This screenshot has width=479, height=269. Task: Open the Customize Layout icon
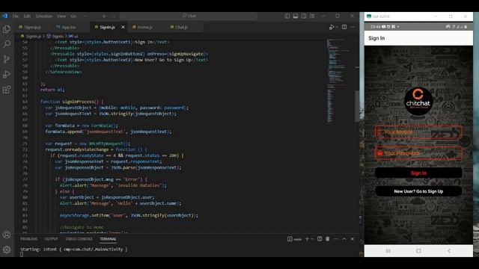(312, 16)
